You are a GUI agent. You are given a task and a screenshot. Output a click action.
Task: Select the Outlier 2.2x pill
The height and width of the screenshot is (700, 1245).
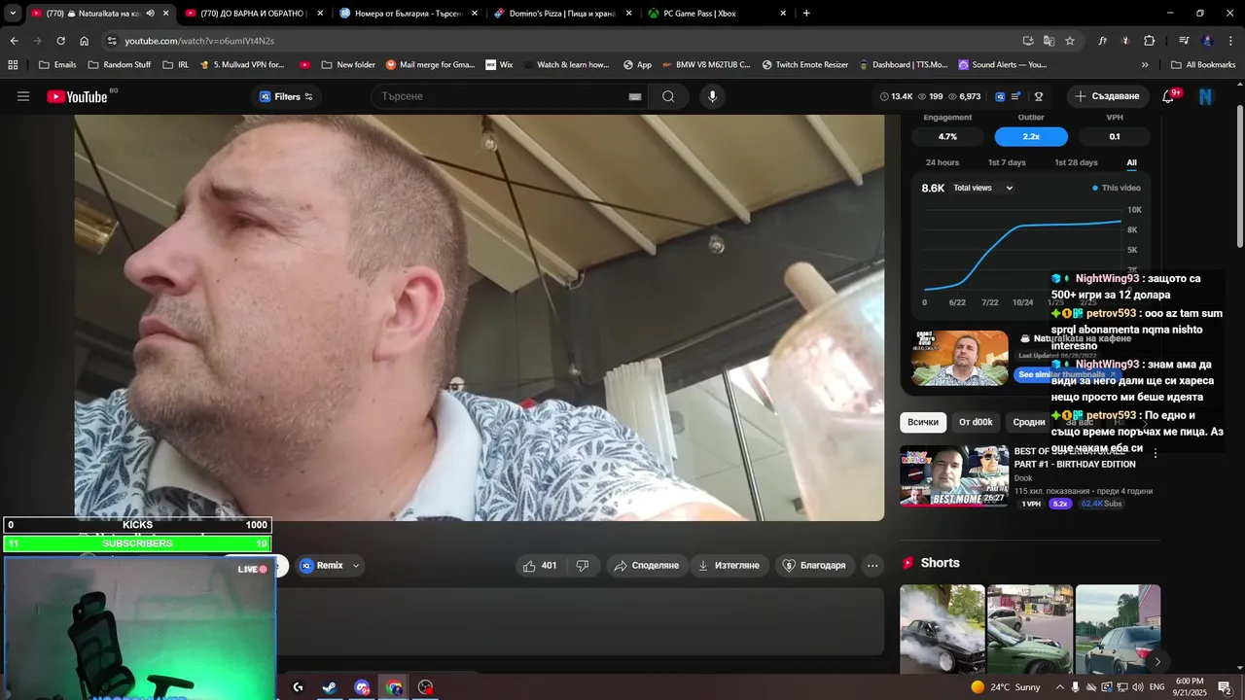(x=1031, y=137)
